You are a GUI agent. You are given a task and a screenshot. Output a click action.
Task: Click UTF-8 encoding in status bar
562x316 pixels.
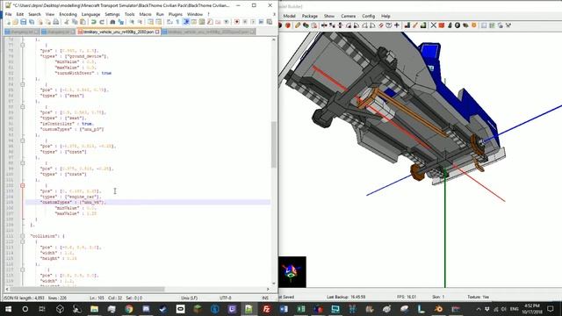(226, 298)
